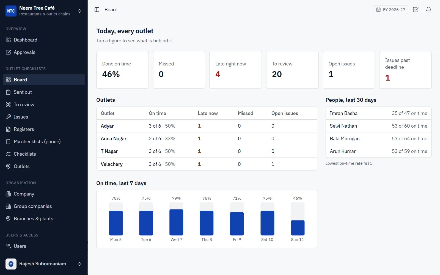Open the Issues past deadline card

coord(405,70)
